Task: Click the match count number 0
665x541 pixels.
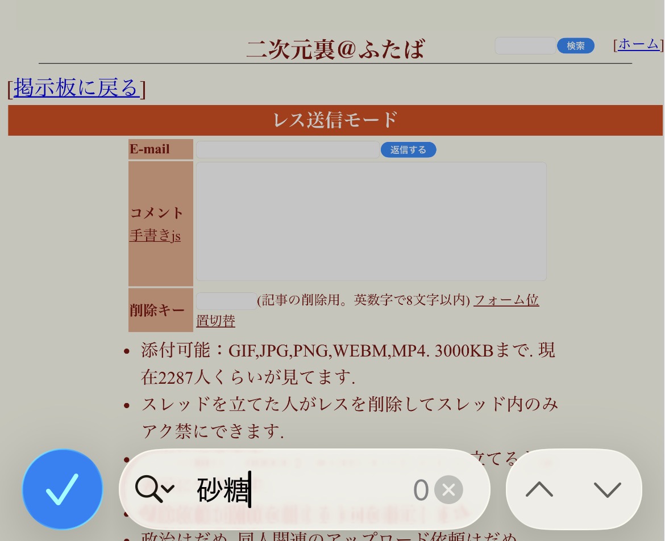Action: tap(420, 490)
